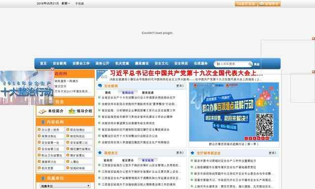Click the icon beside 机关党委
The height and width of the screenshot is (189, 315).
(x=39, y=168)
